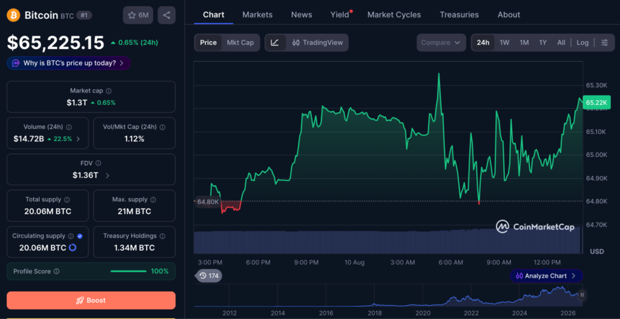Select the line chart icon
Image resolution: width=620 pixels, height=319 pixels.
[275, 43]
